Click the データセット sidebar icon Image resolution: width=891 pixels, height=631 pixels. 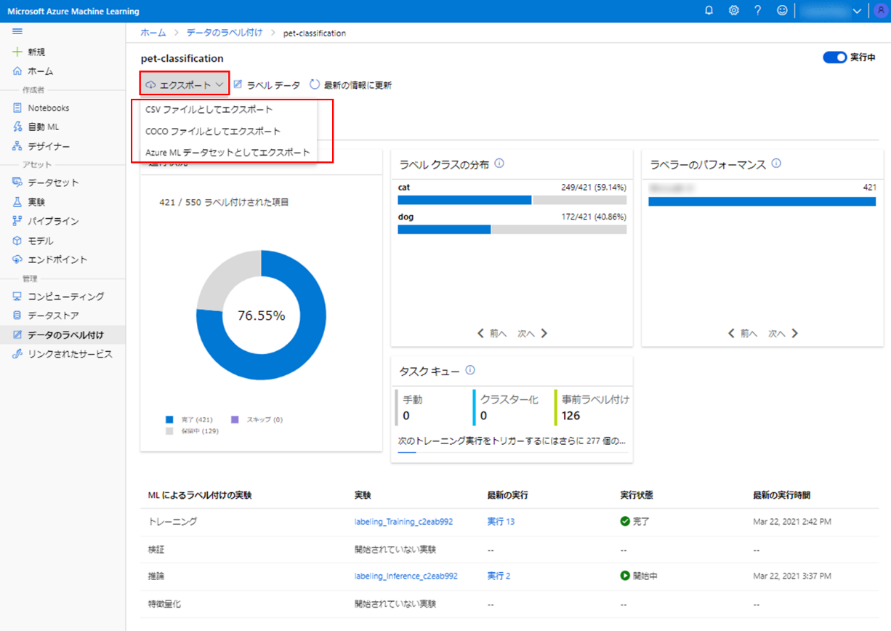(x=17, y=182)
